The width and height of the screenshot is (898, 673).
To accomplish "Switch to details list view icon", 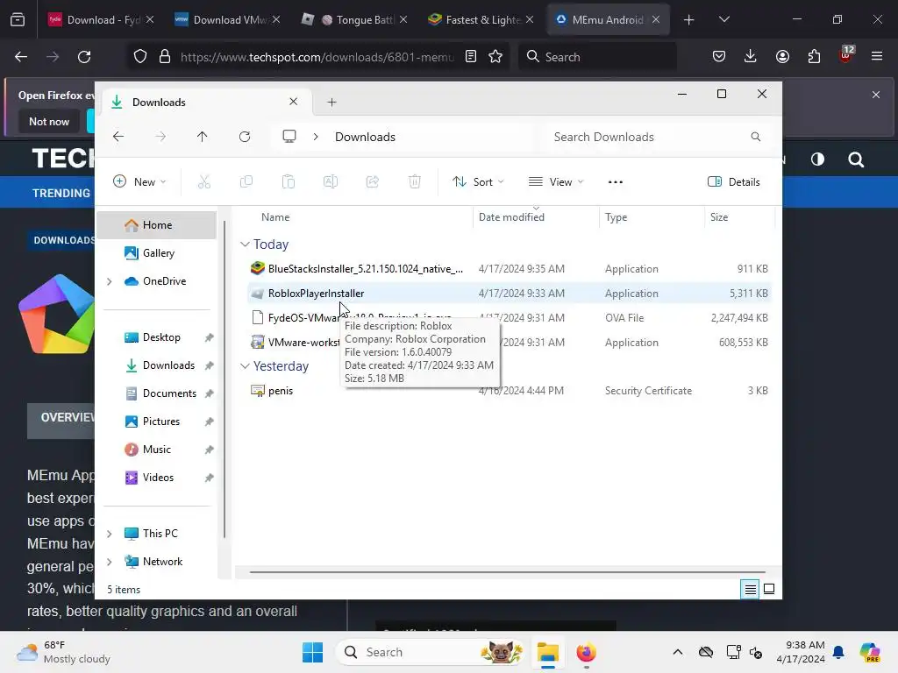I will [x=750, y=589].
